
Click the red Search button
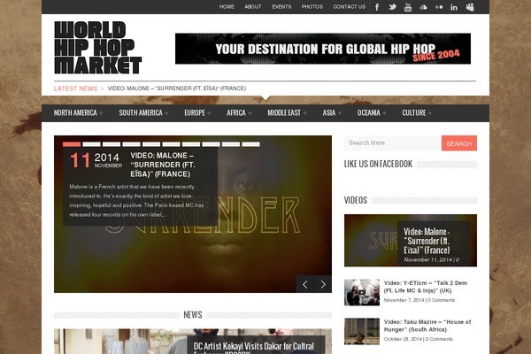[458, 143]
